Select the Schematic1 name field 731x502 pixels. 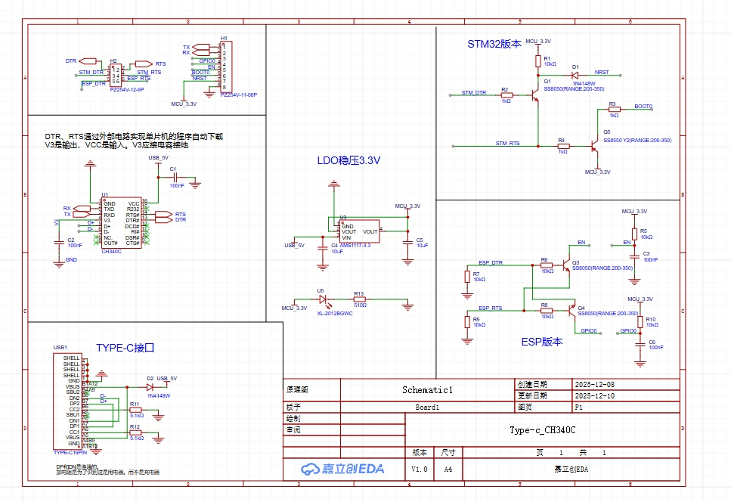[x=427, y=390]
